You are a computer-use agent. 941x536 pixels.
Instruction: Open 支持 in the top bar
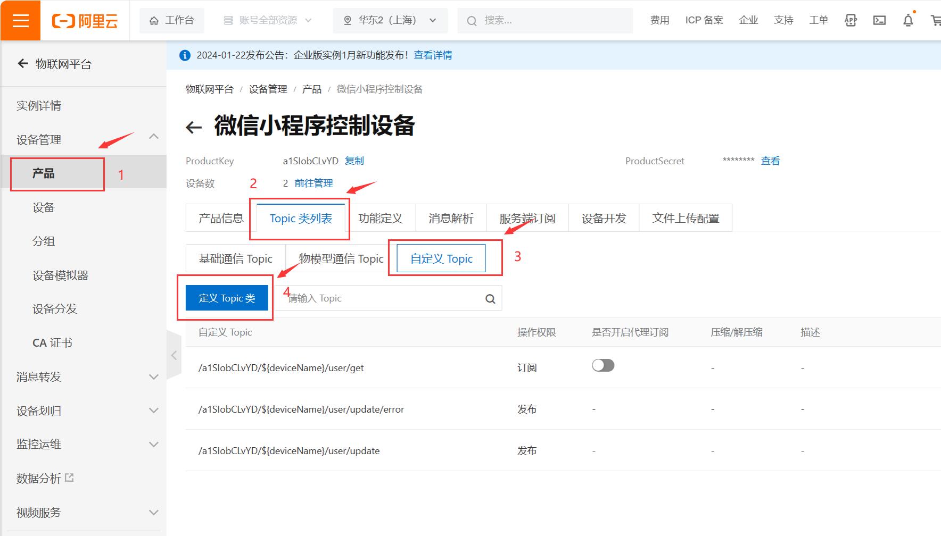click(783, 20)
